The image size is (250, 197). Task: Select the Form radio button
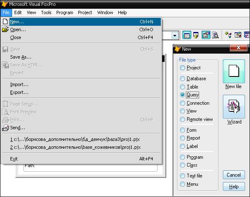[x=182, y=130]
